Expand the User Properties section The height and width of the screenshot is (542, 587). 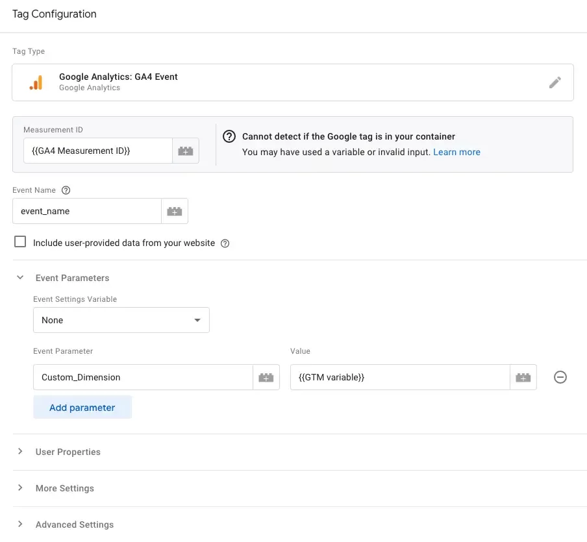click(20, 451)
